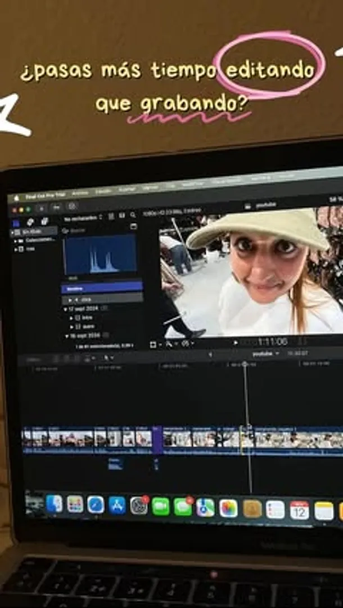Expand the first clip under 17 sept 2024

[x=71, y=318]
